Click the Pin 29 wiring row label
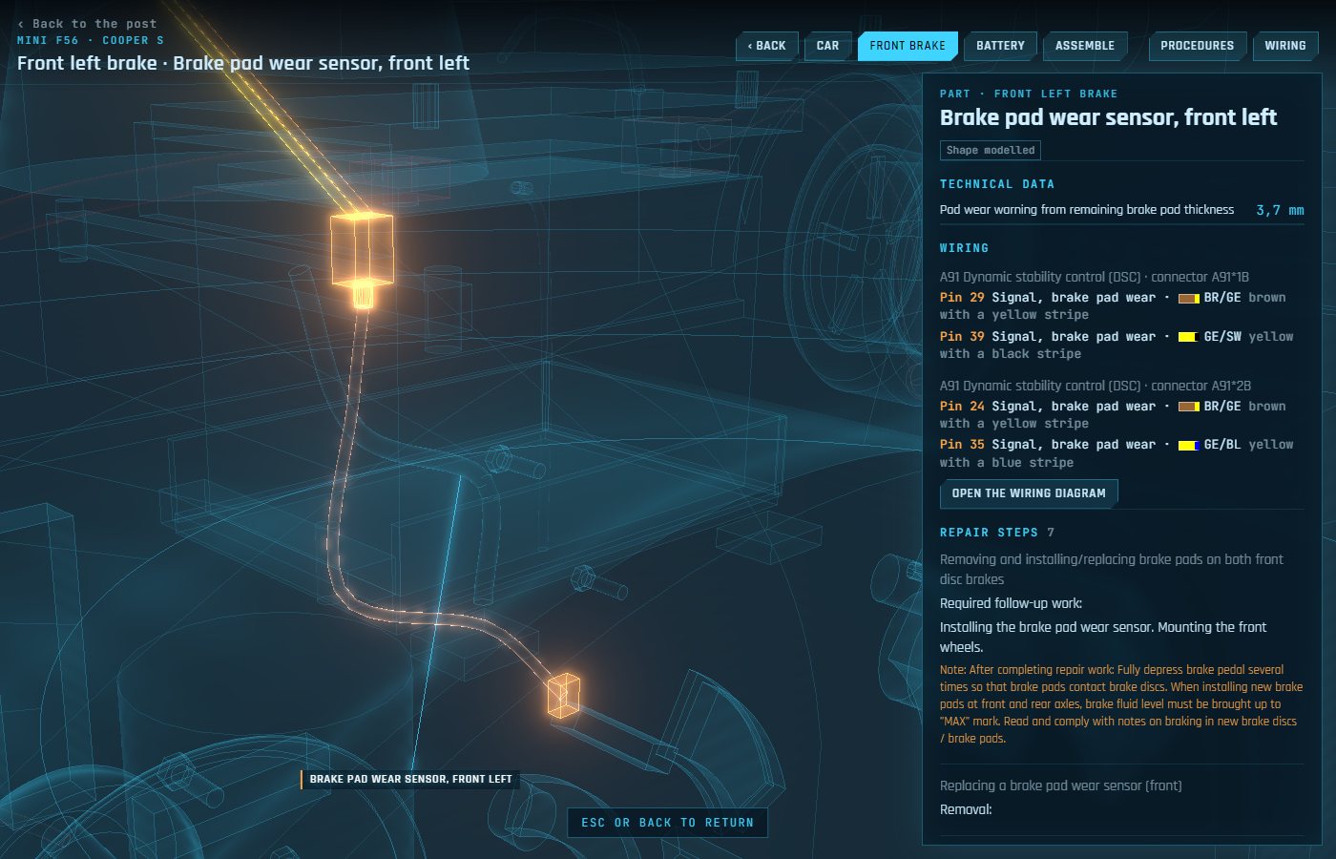Image resolution: width=1336 pixels, height=859 pixels. coord(962,298)
